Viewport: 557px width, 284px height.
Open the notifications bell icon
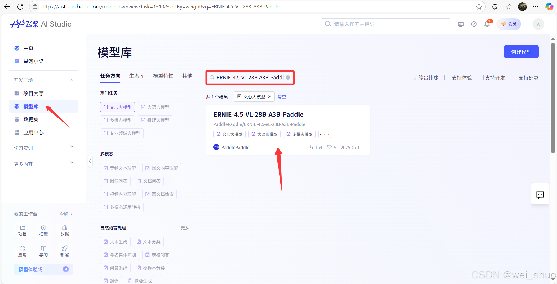(487, 24)
